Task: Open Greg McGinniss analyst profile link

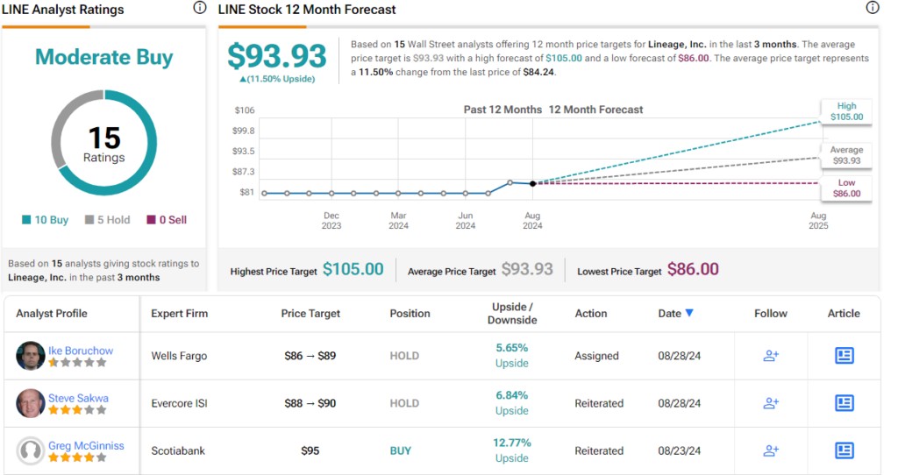Action: click(86, 445)
